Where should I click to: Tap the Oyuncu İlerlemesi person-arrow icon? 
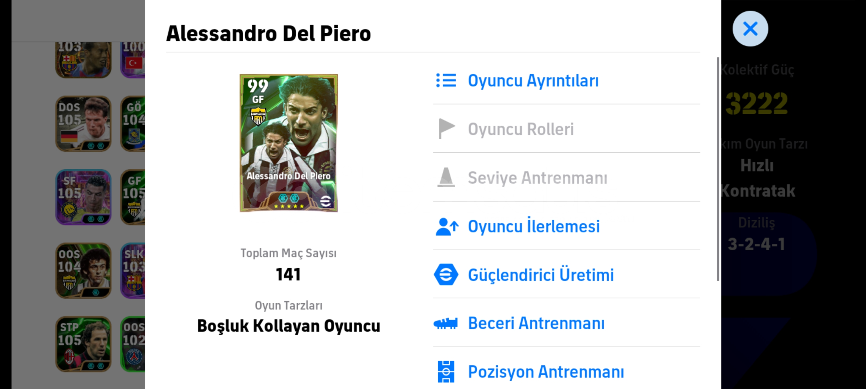click(447, 227)
